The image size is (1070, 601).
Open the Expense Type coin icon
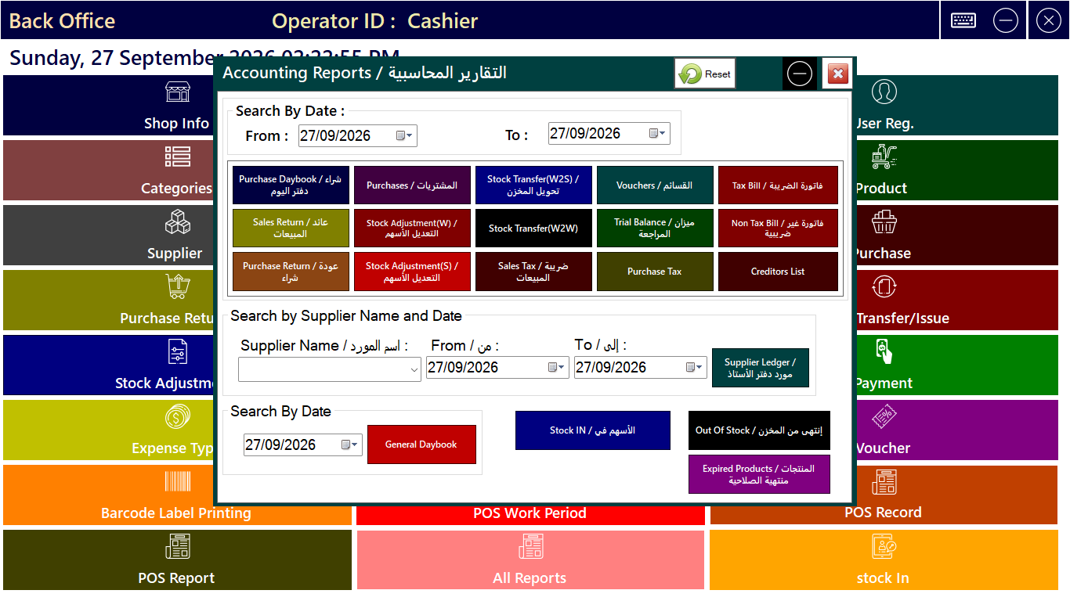point(178,417)
